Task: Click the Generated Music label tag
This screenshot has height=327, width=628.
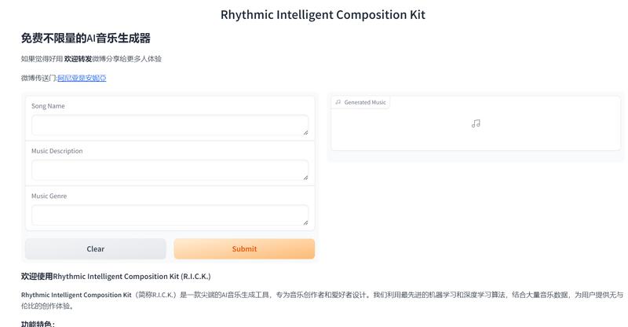Action: tap(360, 102)
